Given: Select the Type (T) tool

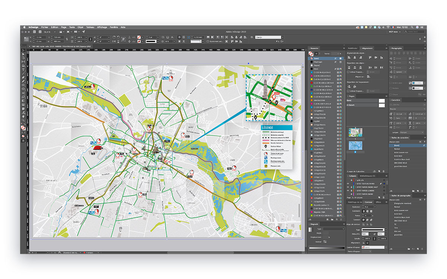Looking at the screenshot, I should coord(23,70).
